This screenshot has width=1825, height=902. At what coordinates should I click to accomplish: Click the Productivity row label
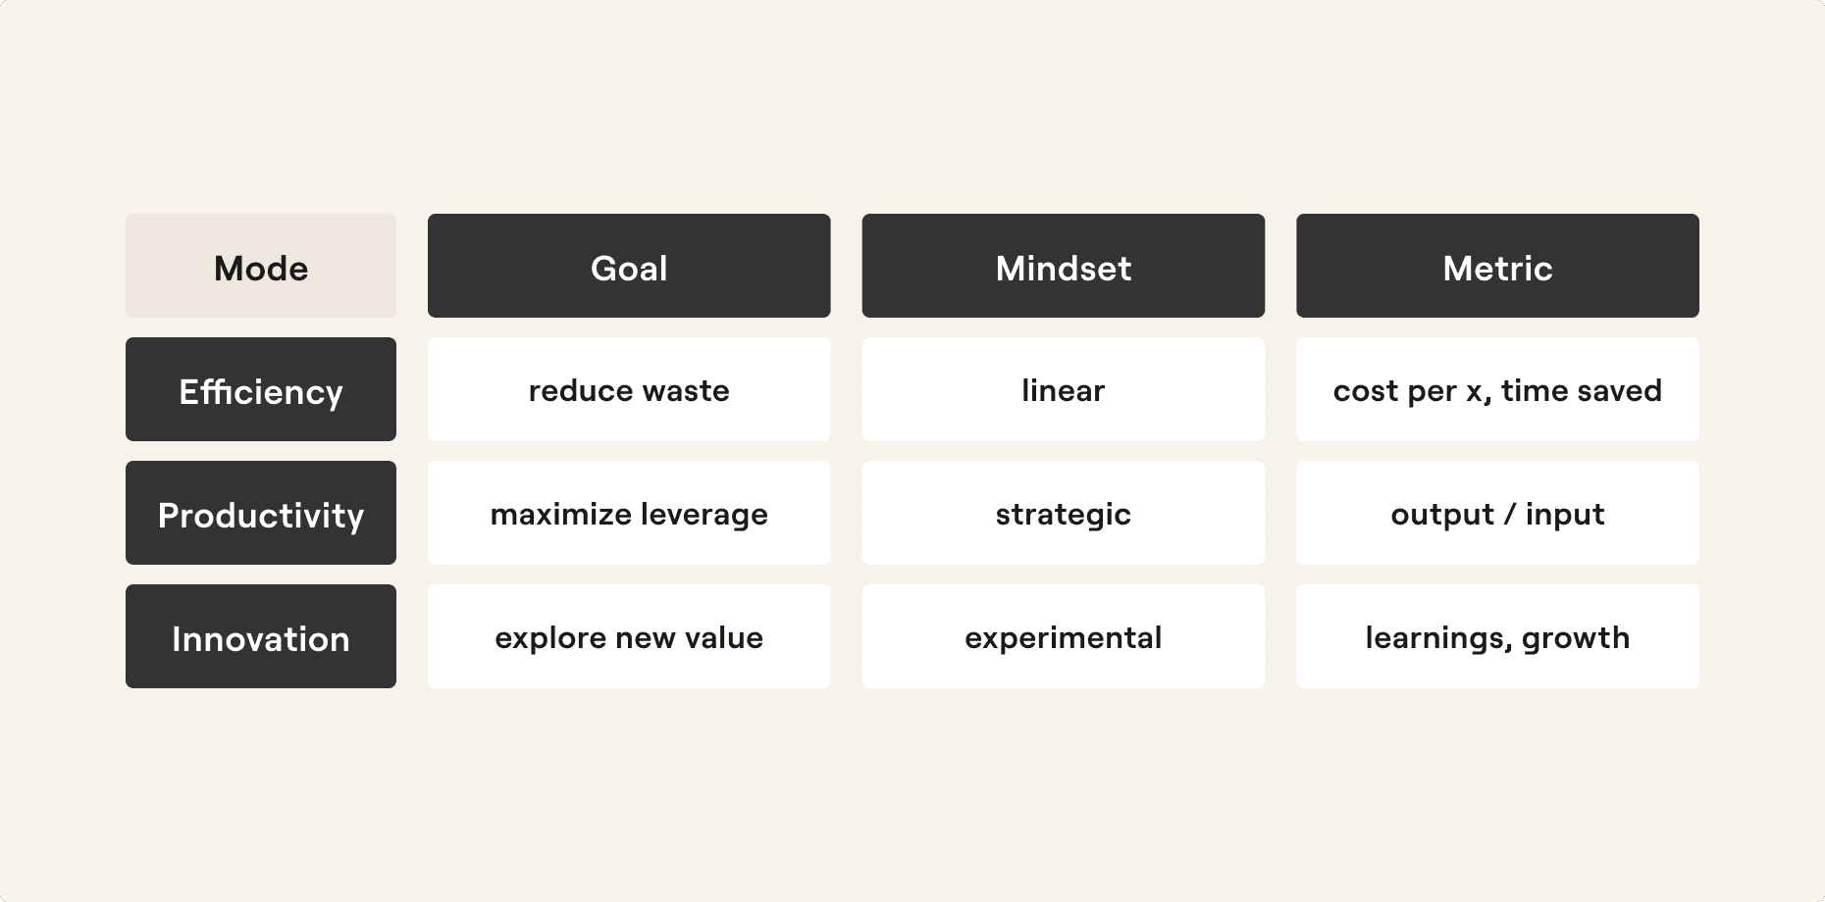(x=261, y=513)
